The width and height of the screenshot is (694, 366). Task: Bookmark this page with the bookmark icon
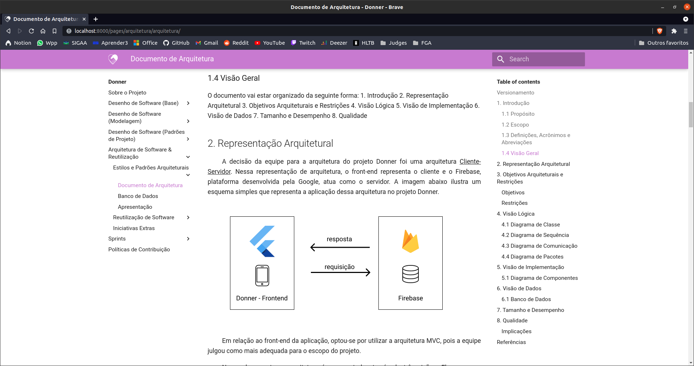55,31
